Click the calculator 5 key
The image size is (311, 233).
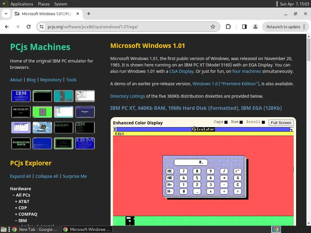click(x=197, y=178)
